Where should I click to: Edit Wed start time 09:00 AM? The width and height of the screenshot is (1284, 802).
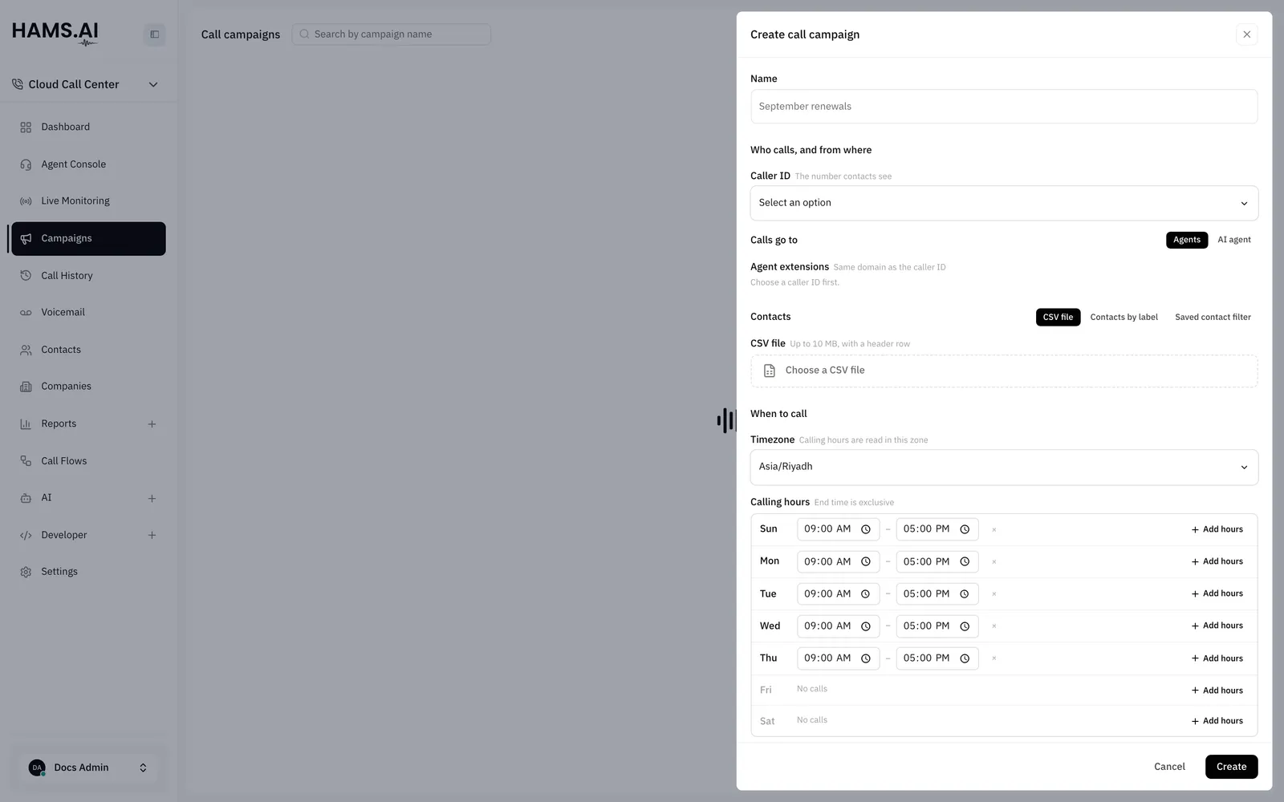pyautogui.click(x=838, y=626)
